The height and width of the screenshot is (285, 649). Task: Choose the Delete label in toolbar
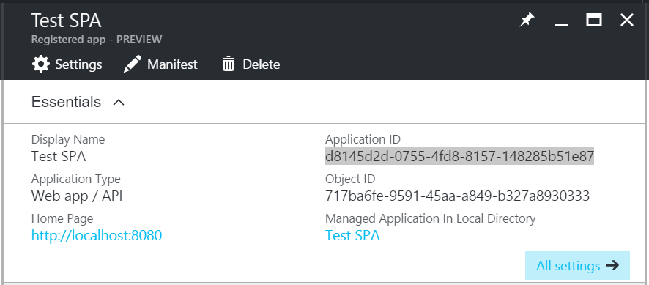pyautogui.click(x=262, y=64)
